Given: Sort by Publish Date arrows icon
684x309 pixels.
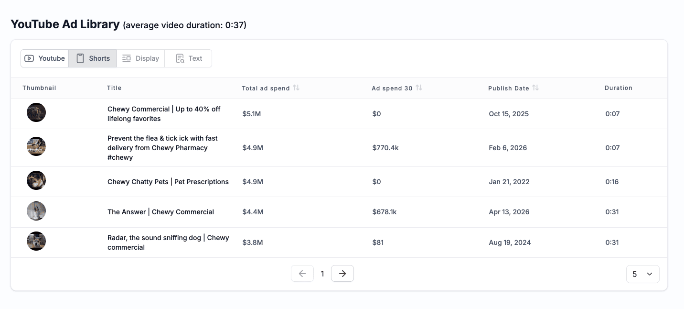Looking at the screenshot, I should [535, 88].
